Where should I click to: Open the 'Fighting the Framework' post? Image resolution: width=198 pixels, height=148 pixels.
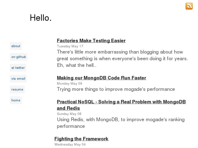(x=81, y=139)
